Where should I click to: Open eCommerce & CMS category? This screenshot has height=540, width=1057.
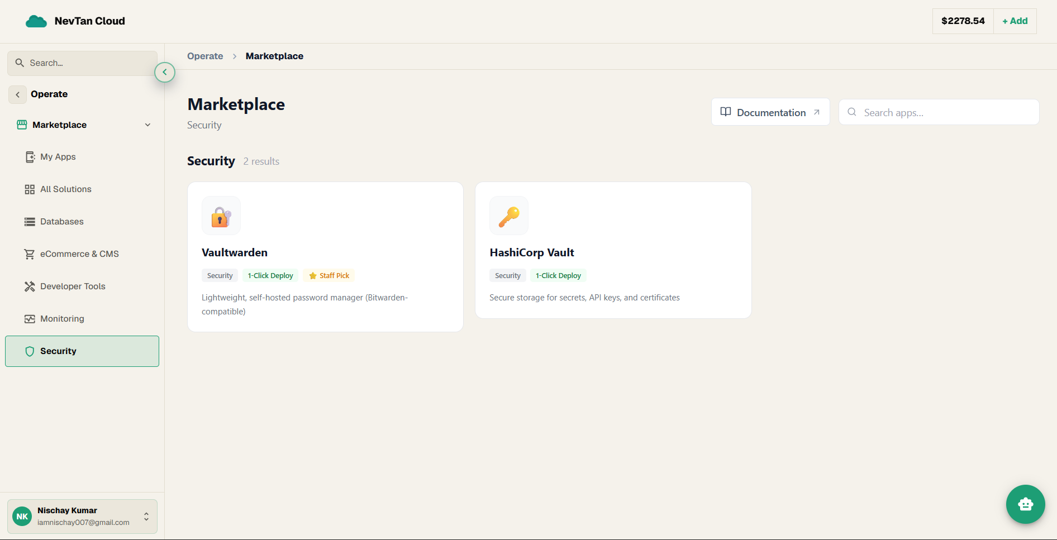82,254
